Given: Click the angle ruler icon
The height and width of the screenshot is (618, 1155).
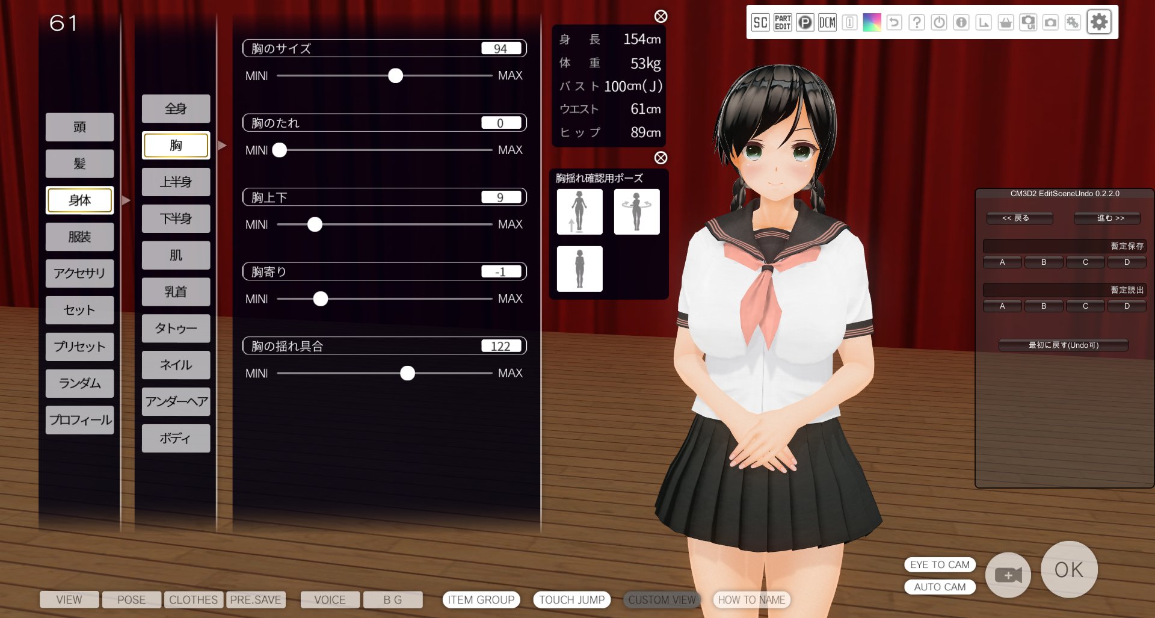Looking at the screenshot, I should 984,23.
